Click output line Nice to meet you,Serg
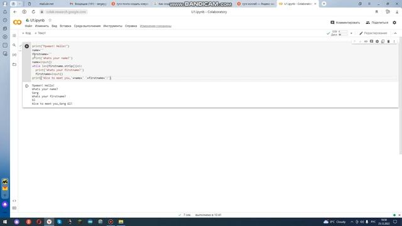402x226 pixels. pyautogui.click(x=52, y=104)
